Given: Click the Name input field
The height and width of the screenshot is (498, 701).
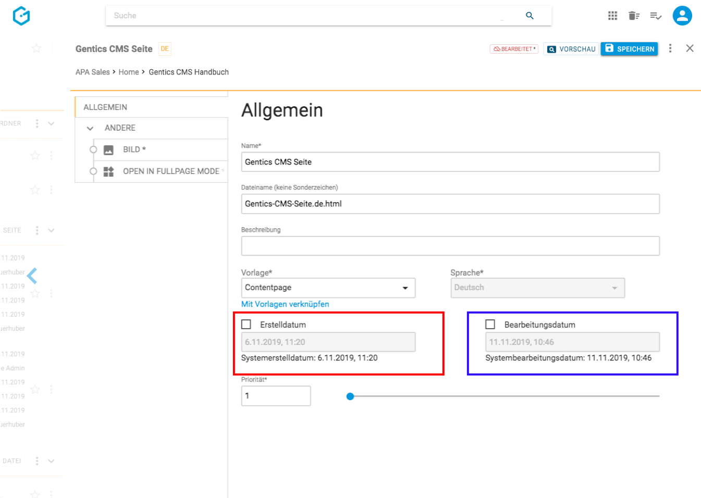Looking at the screenshot, I should coord(450,162).
